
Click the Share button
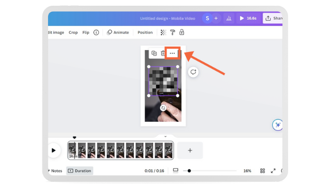point(273,18)
